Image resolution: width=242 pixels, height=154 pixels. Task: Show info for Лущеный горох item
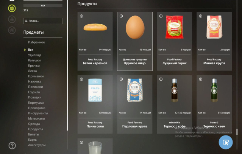point(161,16)
